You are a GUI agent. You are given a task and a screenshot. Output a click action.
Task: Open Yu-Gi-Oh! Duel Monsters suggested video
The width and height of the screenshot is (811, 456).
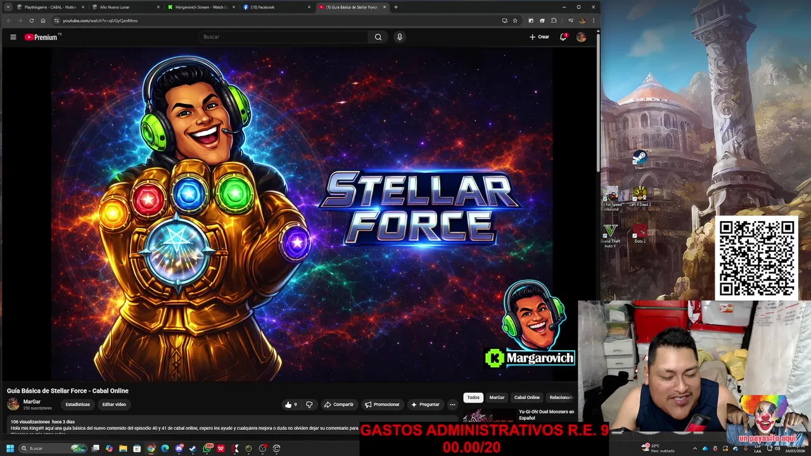(x=518, y=415)
